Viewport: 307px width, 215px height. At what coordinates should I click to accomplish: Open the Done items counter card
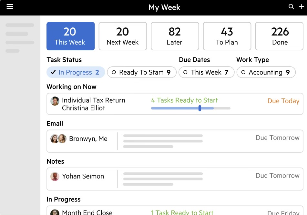click(279, 36)
